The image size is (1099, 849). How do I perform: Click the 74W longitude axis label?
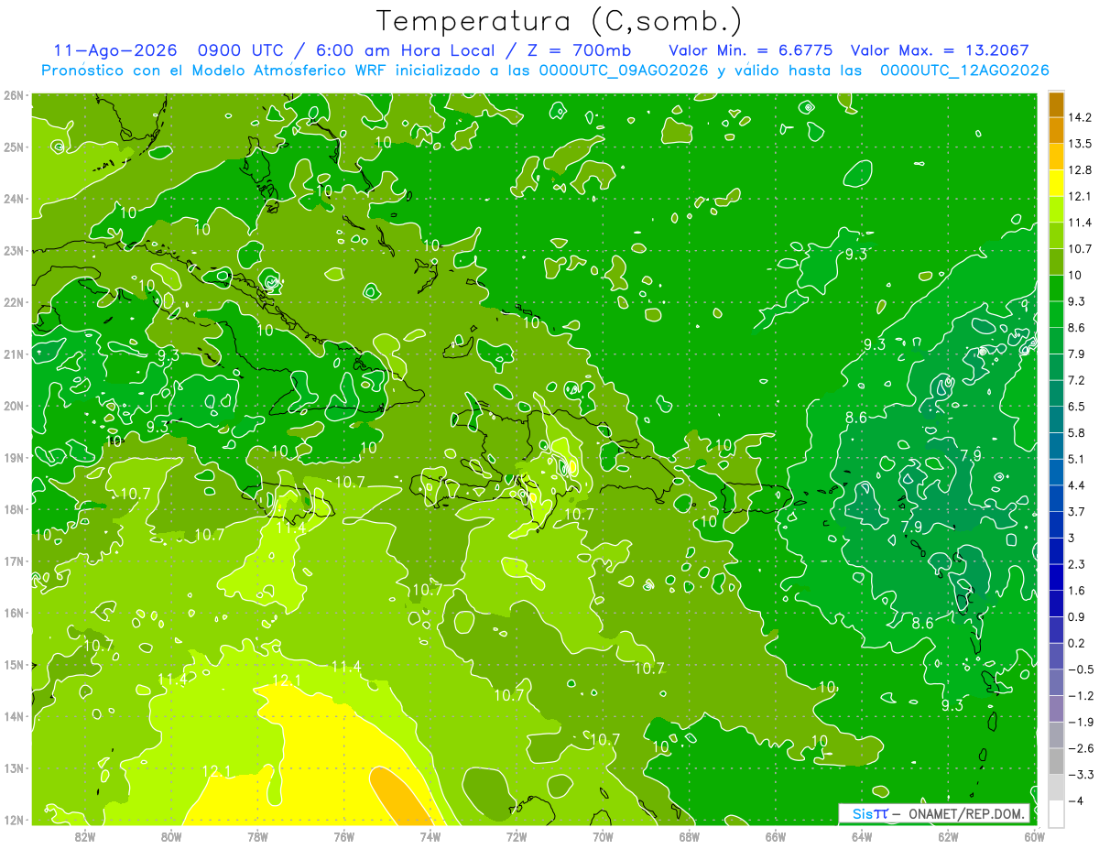[430, 836]
